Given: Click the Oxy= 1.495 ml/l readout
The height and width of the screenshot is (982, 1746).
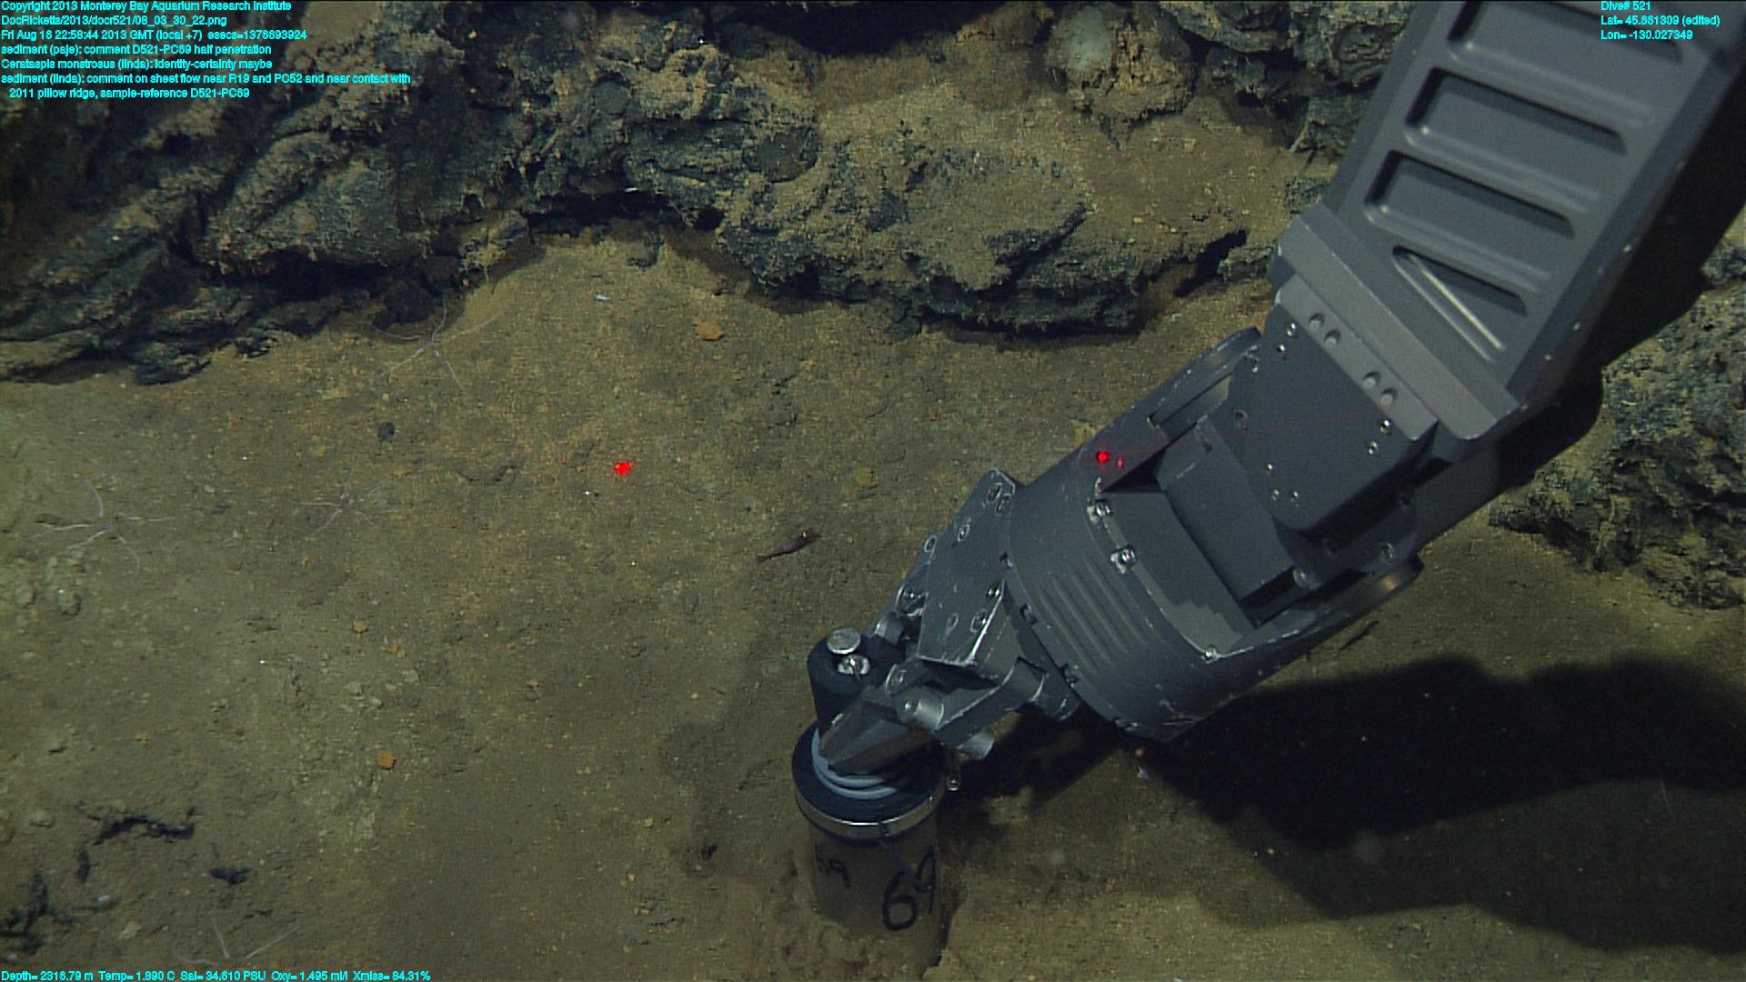Looking at the screenshot, I should tap(309, 976).
